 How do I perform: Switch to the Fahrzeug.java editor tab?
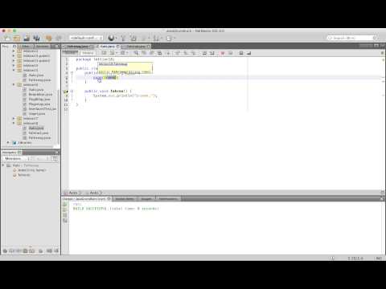pyautogui.click(x=79, y=47)
